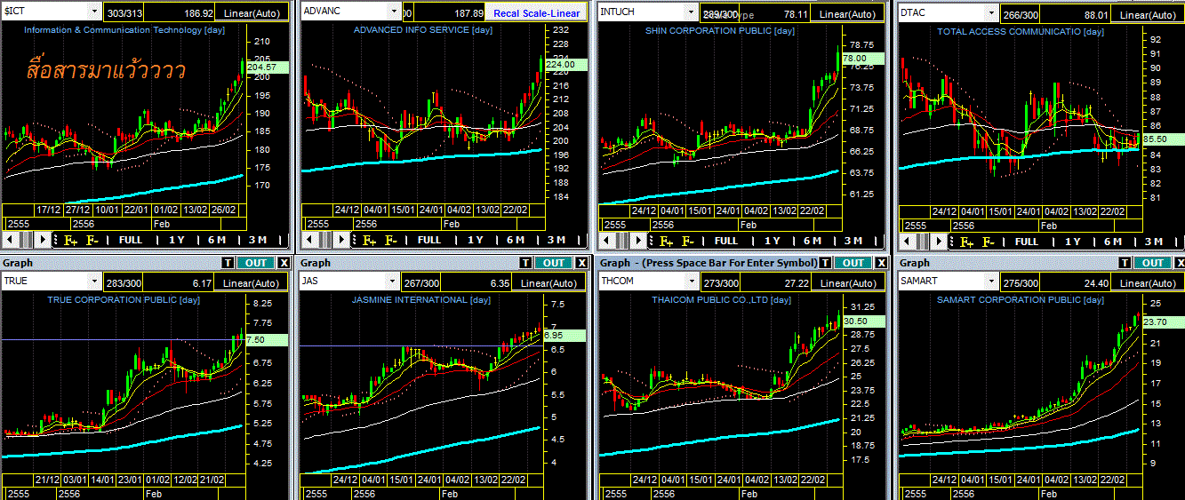Click the T icon on TRUE graph title bar
The width and height of the screenshot is (1185, 500).
point(228,263)
